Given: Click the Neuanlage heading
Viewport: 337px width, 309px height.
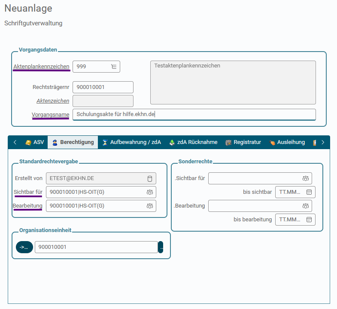Looking at the screenshot, I should tap(28, 9).
